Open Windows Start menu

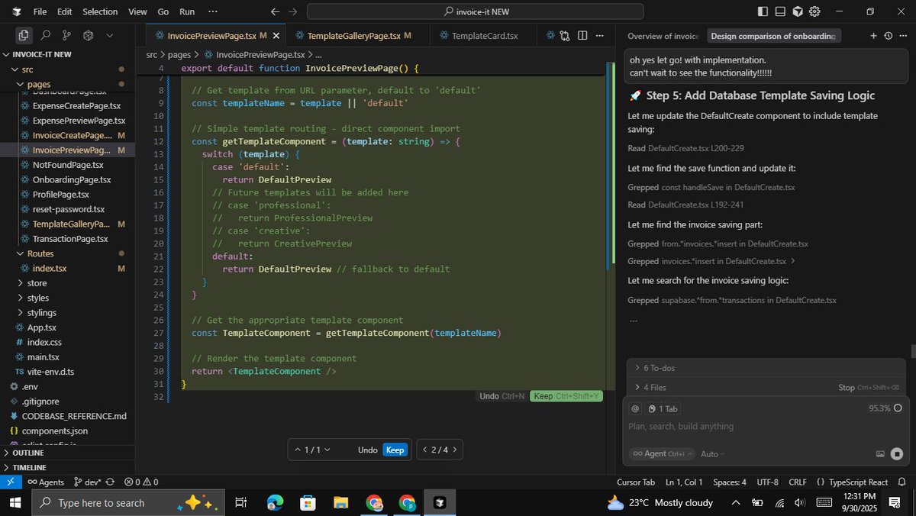click(15, 502)
